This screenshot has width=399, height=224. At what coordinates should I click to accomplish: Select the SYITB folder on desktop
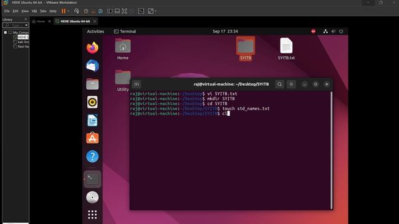click(x=246, y=49)
